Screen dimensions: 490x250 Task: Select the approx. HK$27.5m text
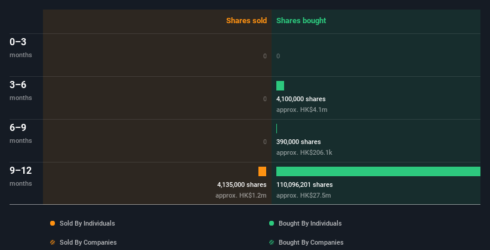click(303, 195)
